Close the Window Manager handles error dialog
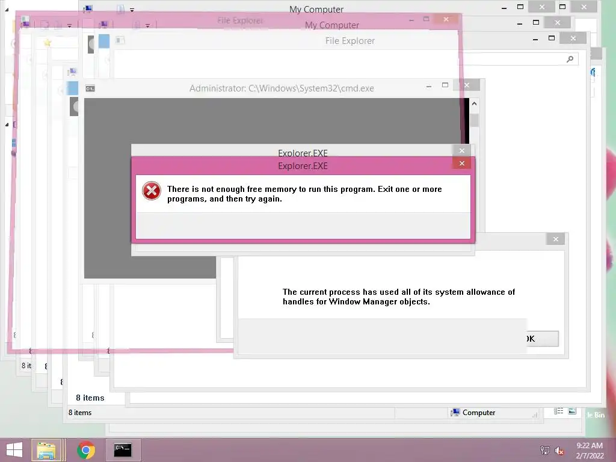 [555, 239]
